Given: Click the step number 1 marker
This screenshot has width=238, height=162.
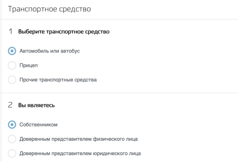Looking at the screenshot, I should tap(11, 32).
